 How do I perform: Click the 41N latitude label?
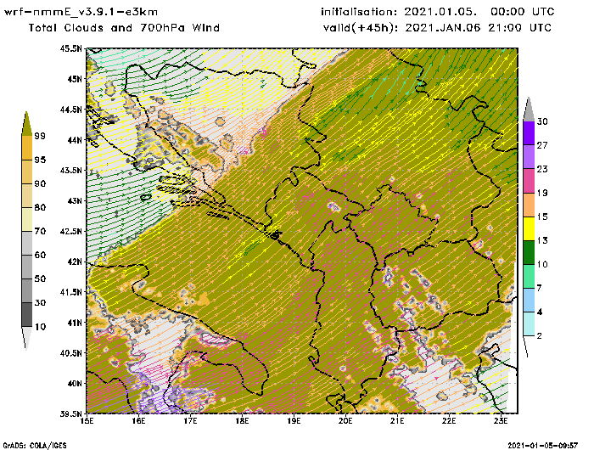pos(75,323)
